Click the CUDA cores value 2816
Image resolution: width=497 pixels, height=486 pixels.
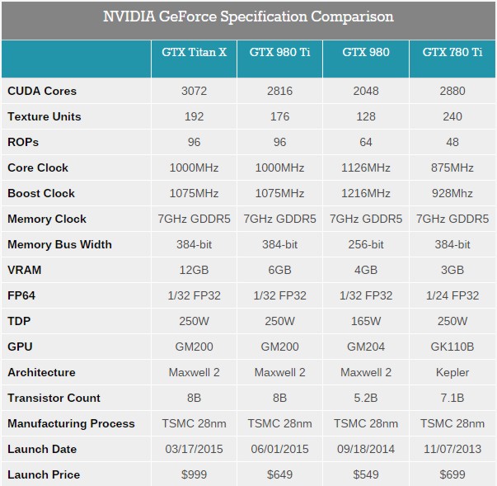pos(279,91)
